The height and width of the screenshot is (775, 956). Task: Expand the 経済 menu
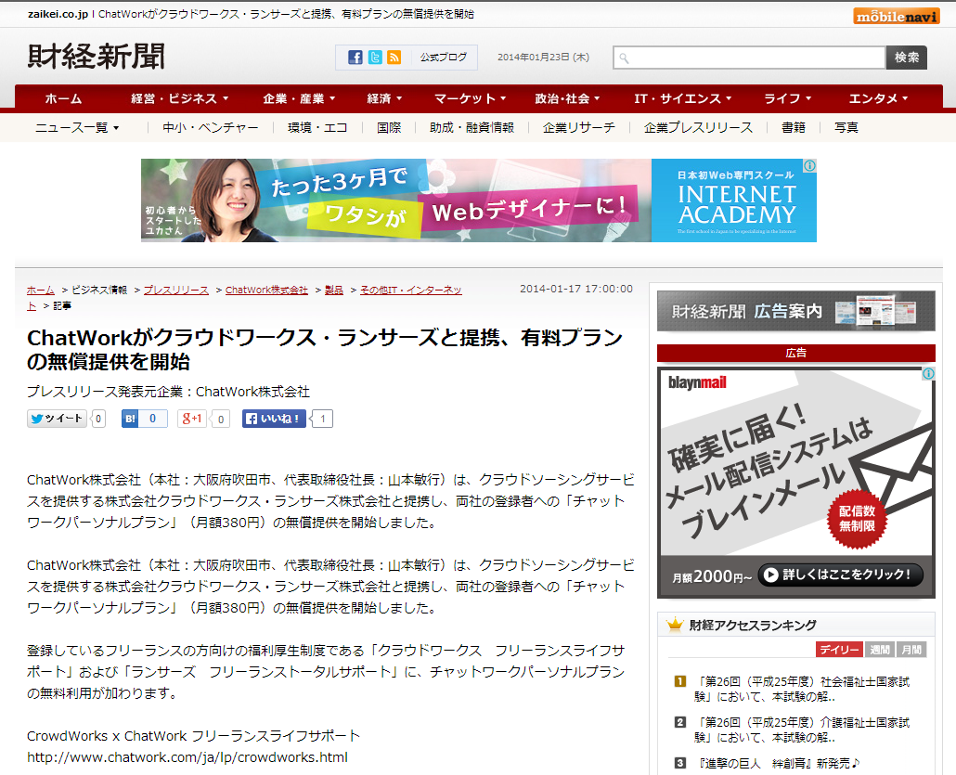384,98
